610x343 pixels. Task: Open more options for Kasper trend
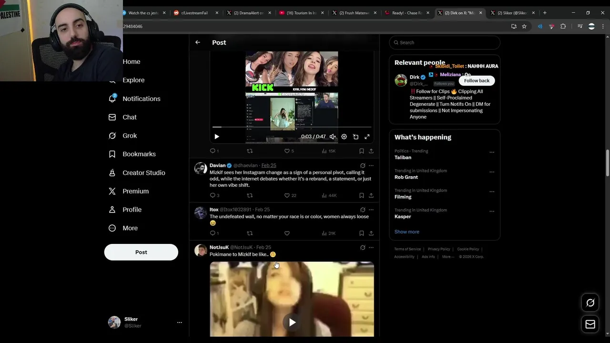point(492,212)
